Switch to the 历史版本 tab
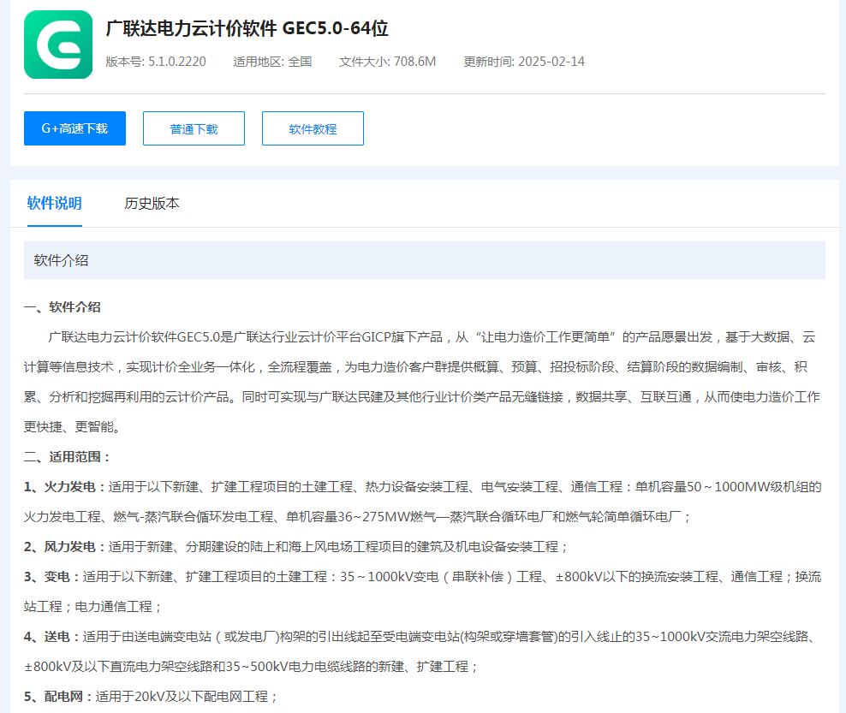The height and width of the screenshot is (713, 846). (152, 204)
